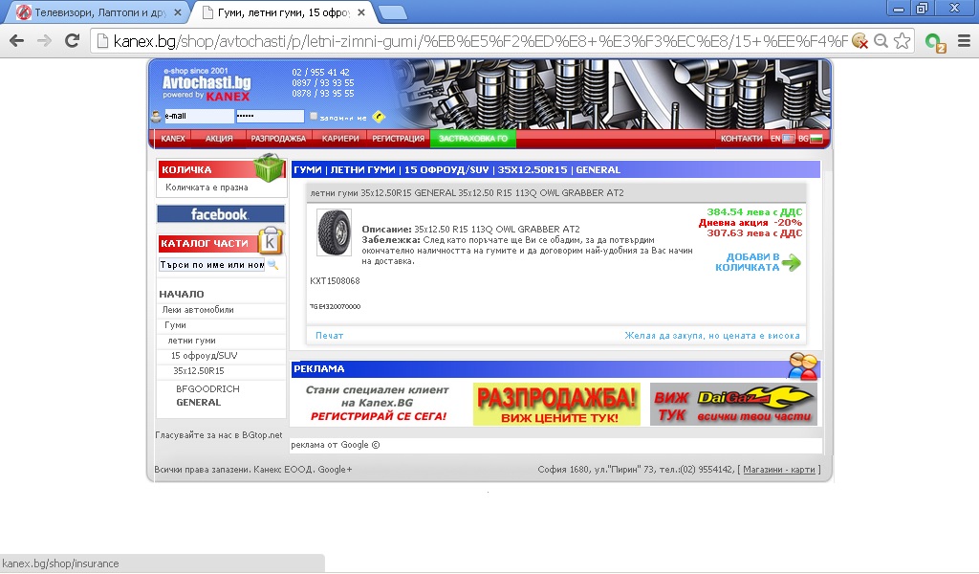
Task: Close the Гуми, летни гуми tab
Action: coord(360,12)
